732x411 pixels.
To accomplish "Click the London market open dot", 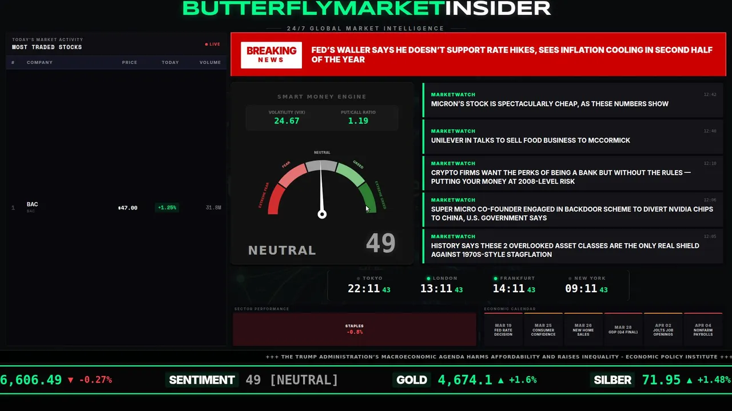I will click(428, 279).
